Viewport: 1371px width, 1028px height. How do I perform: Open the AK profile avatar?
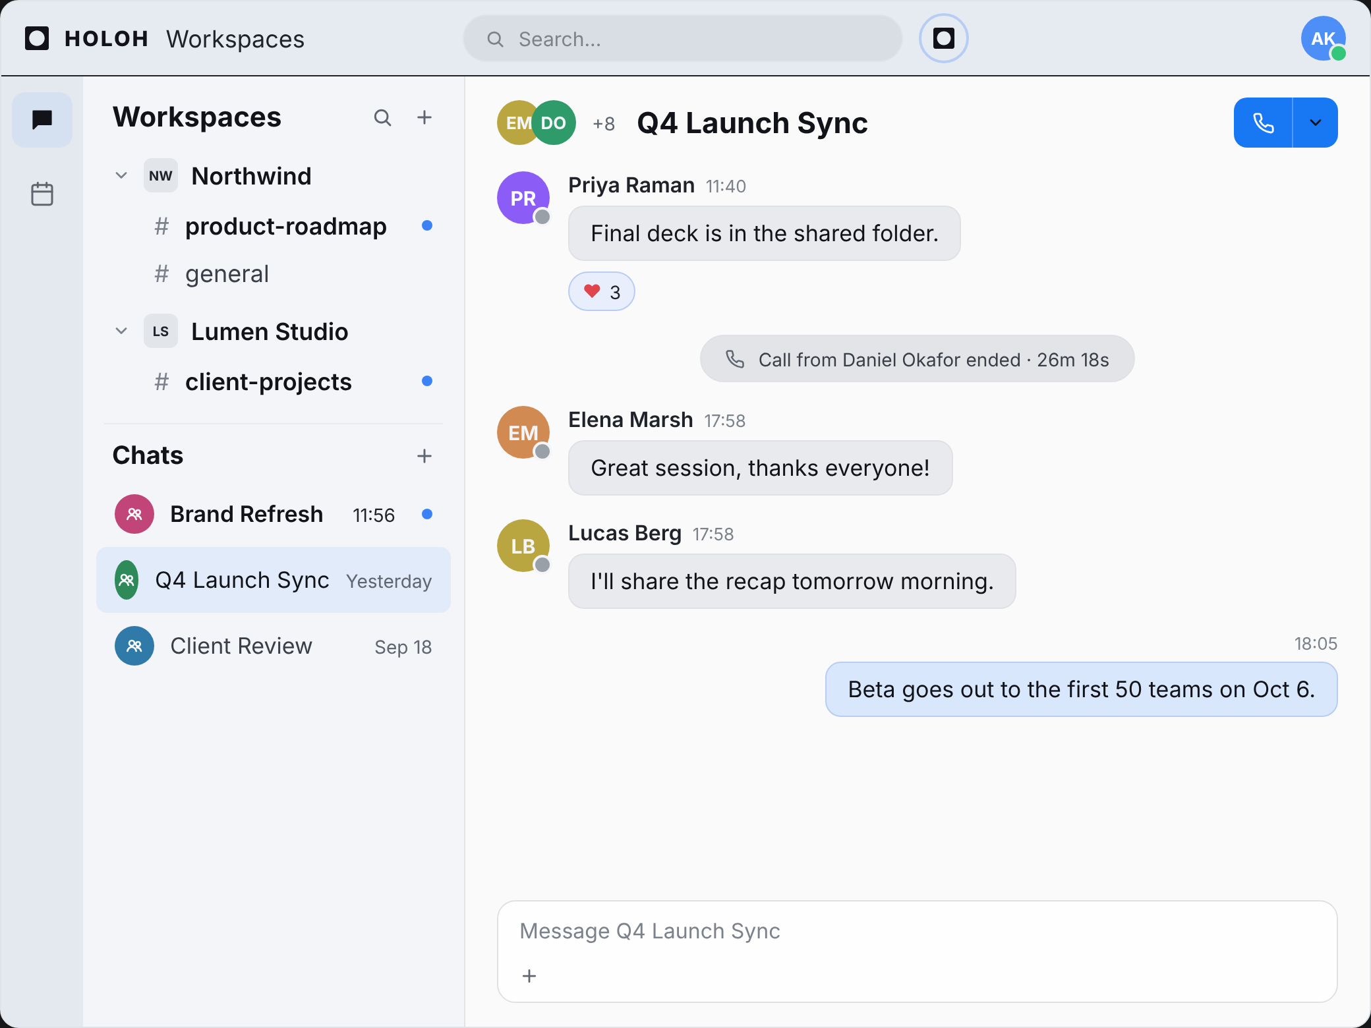(1323, 38)
